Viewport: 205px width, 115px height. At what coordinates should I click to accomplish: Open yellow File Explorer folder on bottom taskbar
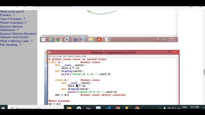pos(69,108)
